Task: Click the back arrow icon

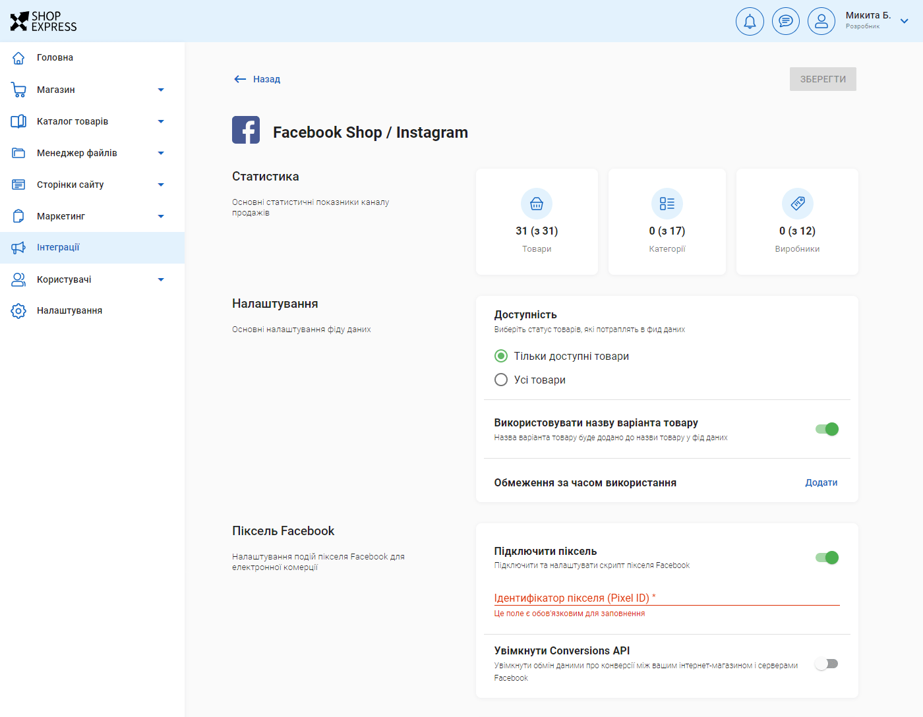Action: click(x=240, y=79)
